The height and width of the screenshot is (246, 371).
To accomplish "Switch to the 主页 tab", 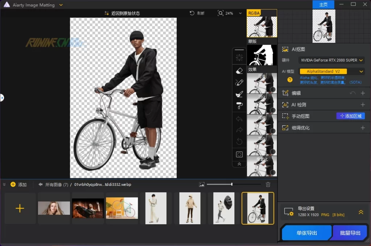I will coord(323,5).
